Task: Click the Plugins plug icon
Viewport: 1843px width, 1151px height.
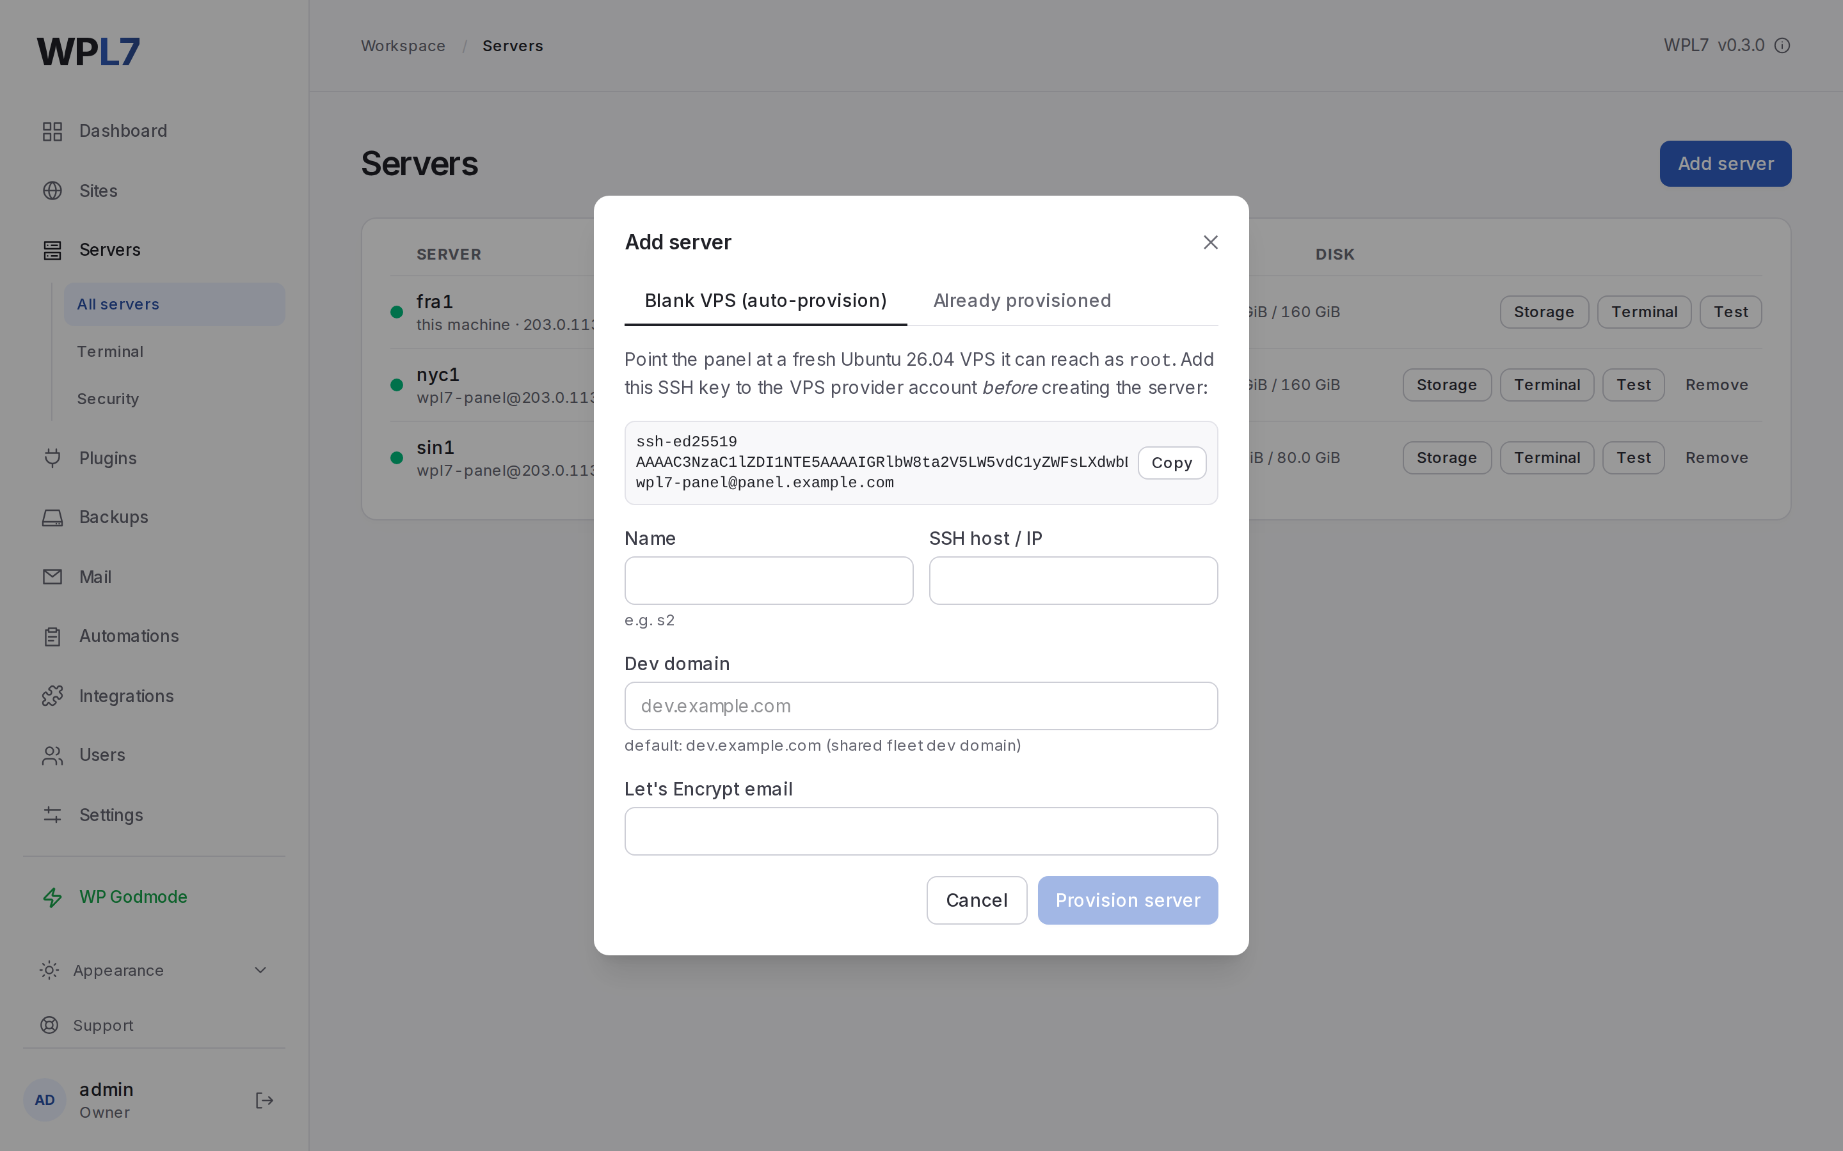Action: coord(52,458)
